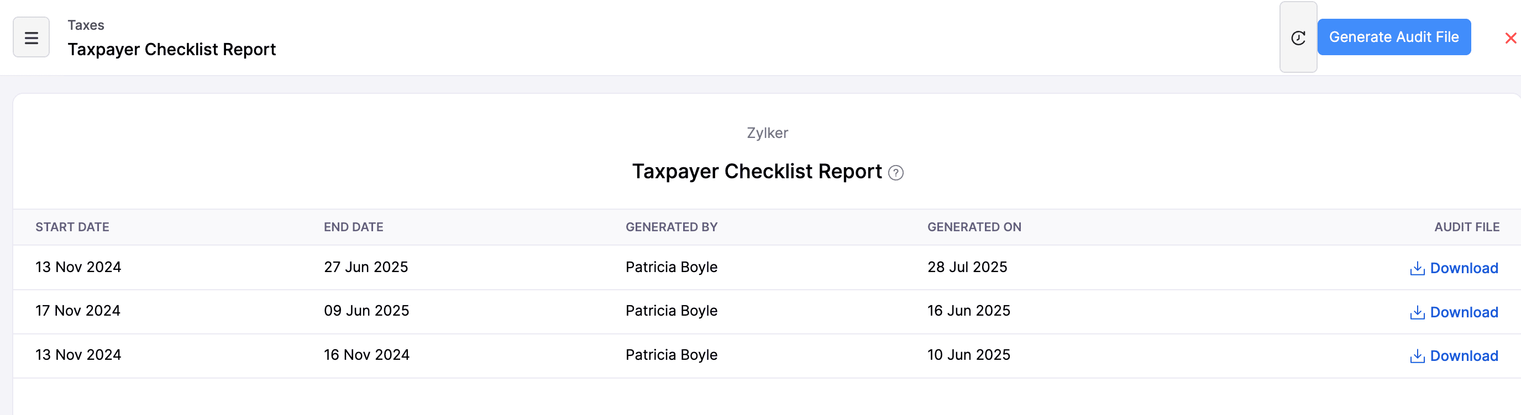Close the report with red X
The height and width of the screenshot is (415, 1521).
click(x=1510, y=38)
